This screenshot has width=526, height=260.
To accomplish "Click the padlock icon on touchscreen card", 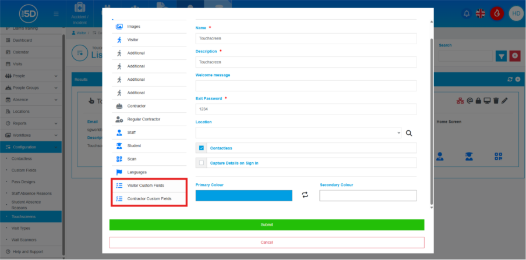I will click(x=479, y=100).
